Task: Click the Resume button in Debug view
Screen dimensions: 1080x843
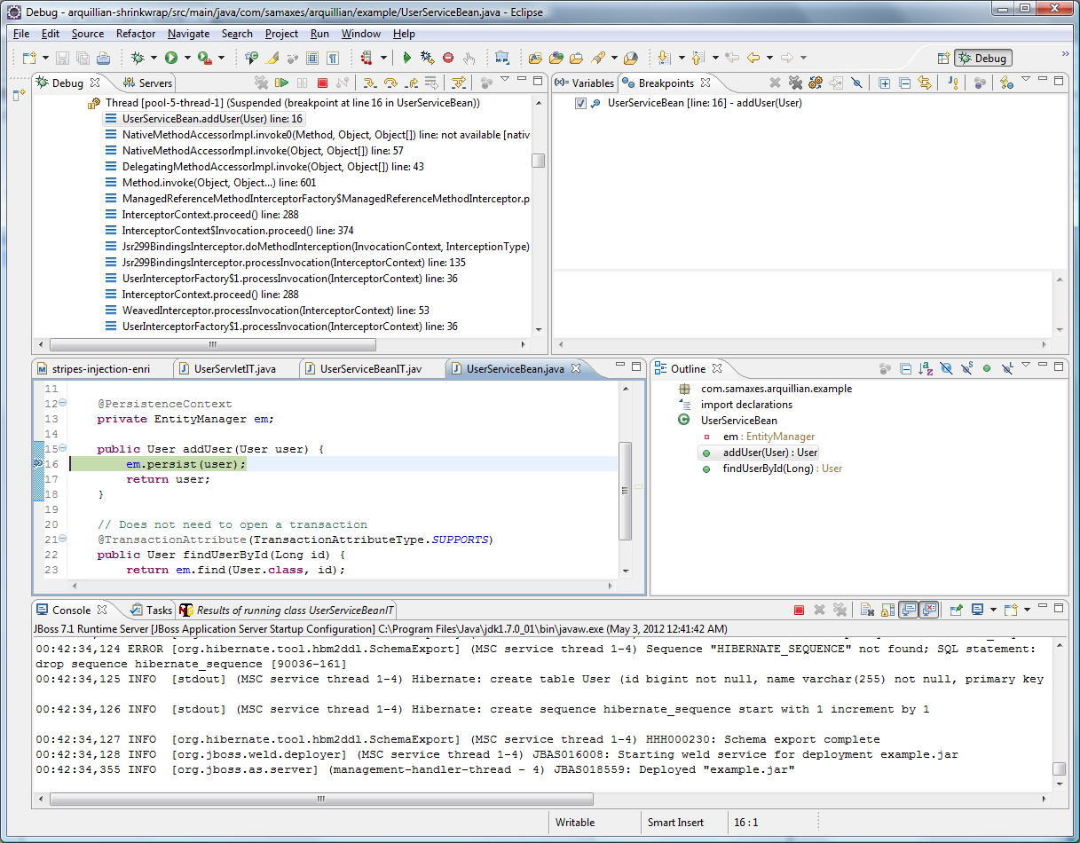Action: [x=281, y=83]
